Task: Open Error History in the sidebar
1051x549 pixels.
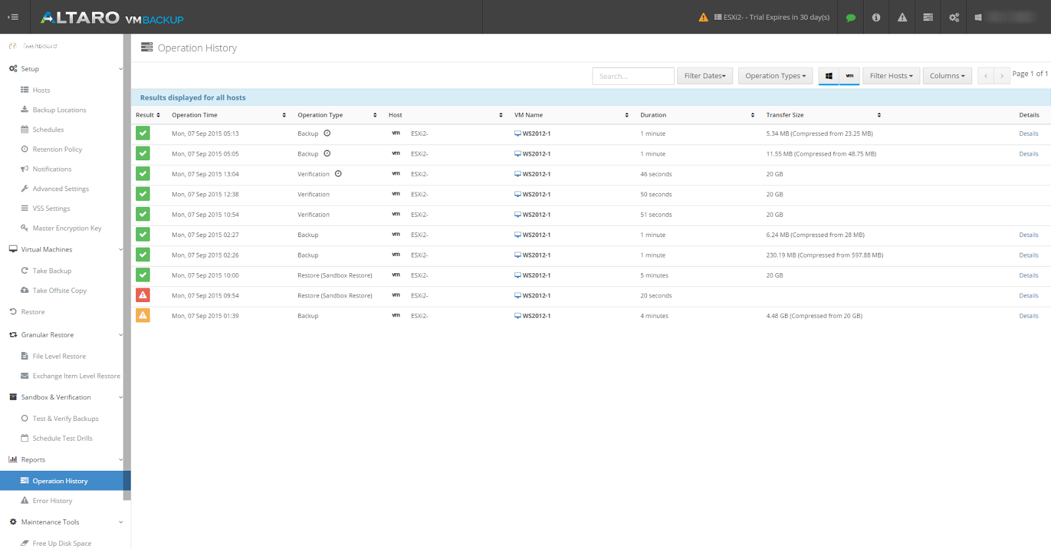Action: [x=52, y=501]
